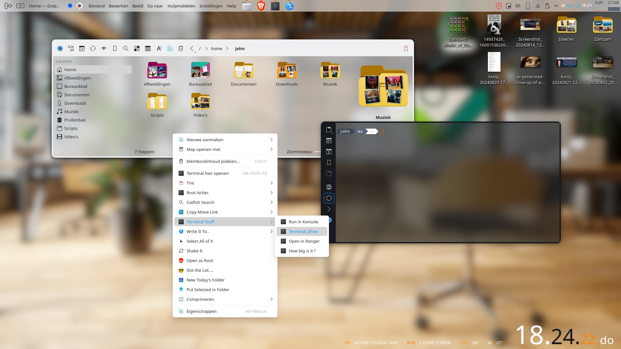621x349 pixels.
Task: Select the Downloads folder icon in file view
Action: [x=287, y=71]
